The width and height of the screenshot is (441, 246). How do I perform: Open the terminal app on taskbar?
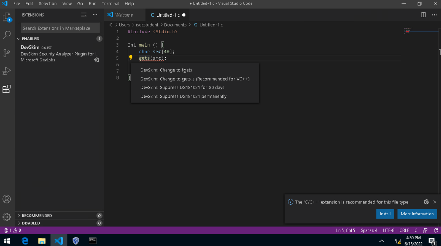pyautogui.click(x=92, y=241)
